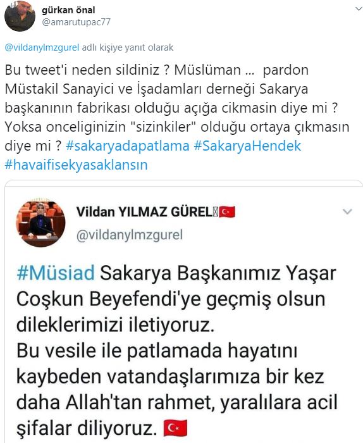Open the #sakaryadapatlama hashtag
363x443 pixels.
pyautogui.click(x=128, y=146)
